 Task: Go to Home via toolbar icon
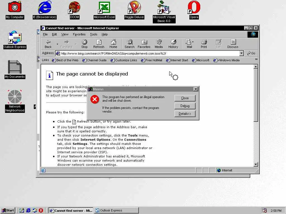point(113,44)
